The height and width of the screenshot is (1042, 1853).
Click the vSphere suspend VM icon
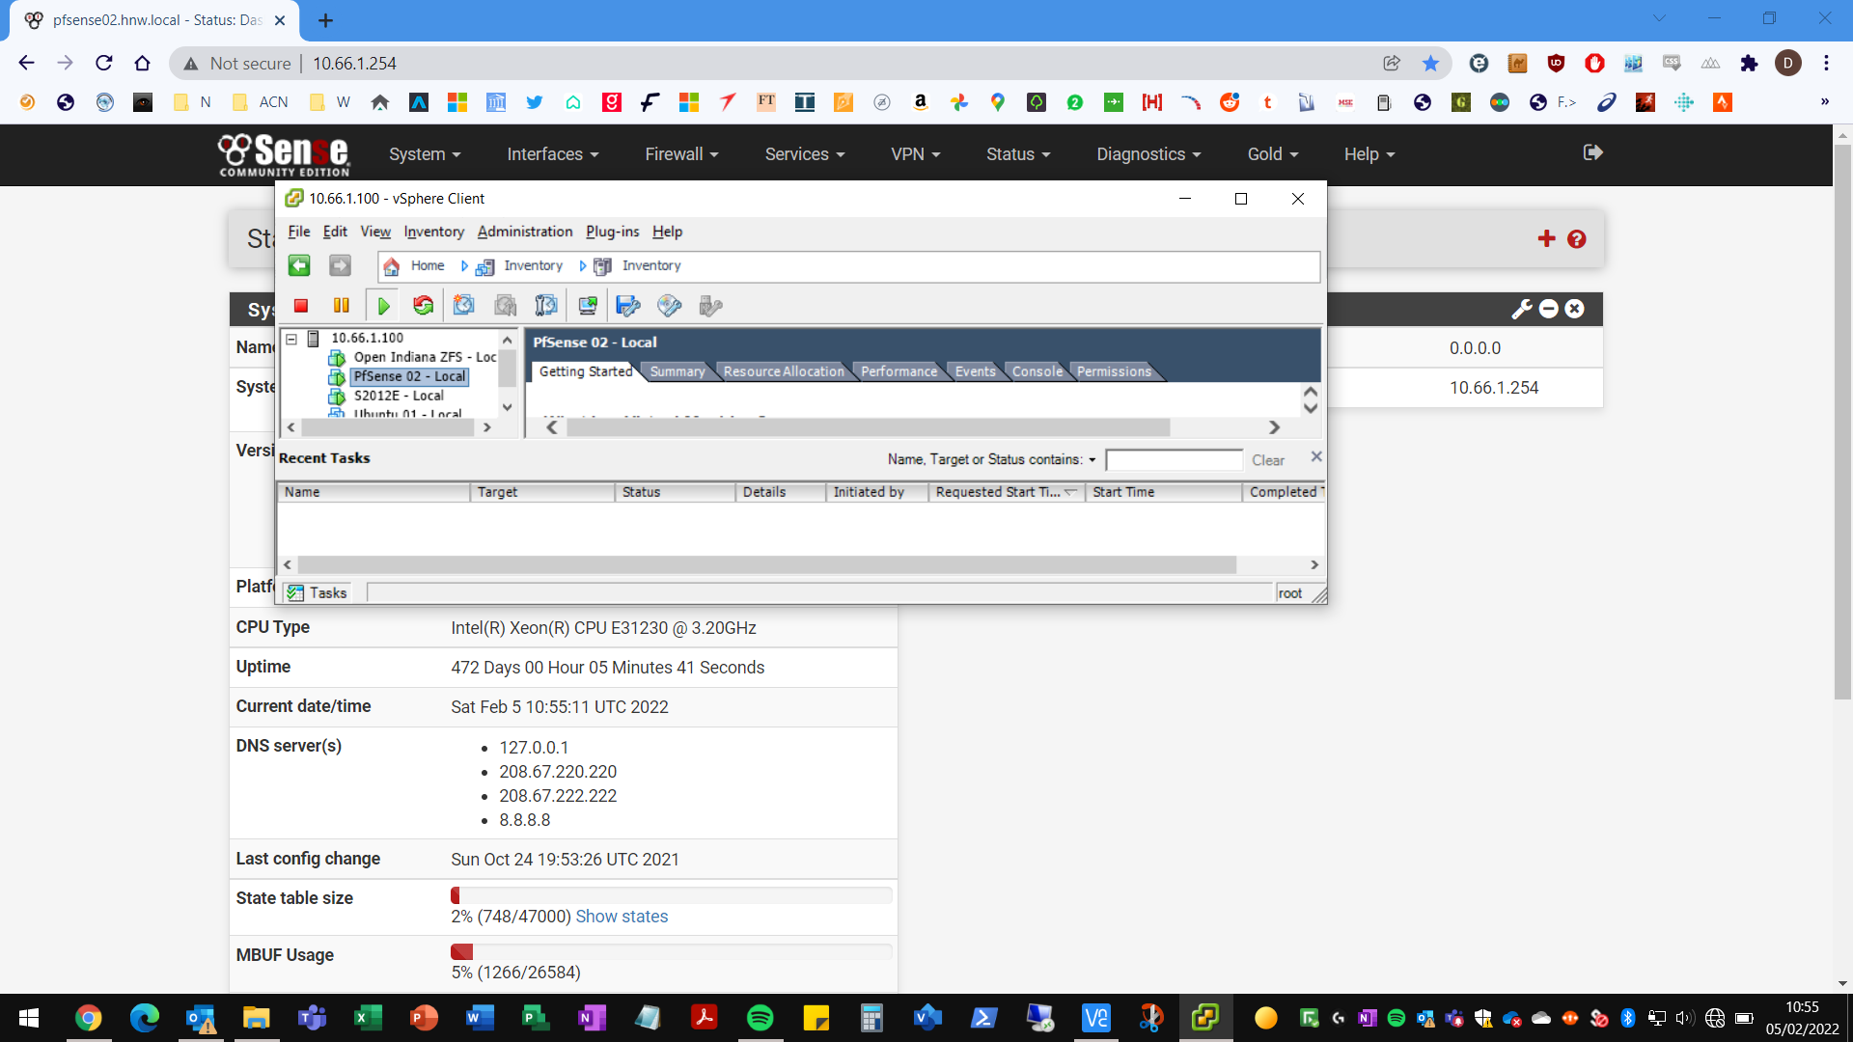coord(340,305)
